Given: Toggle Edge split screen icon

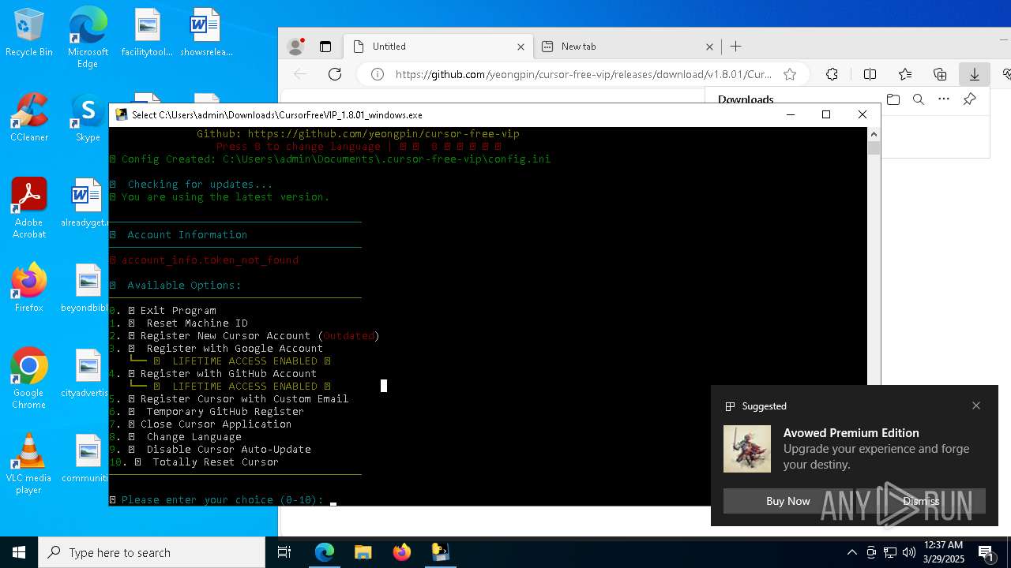Looking at the screenshot, I should pos(870,74).
